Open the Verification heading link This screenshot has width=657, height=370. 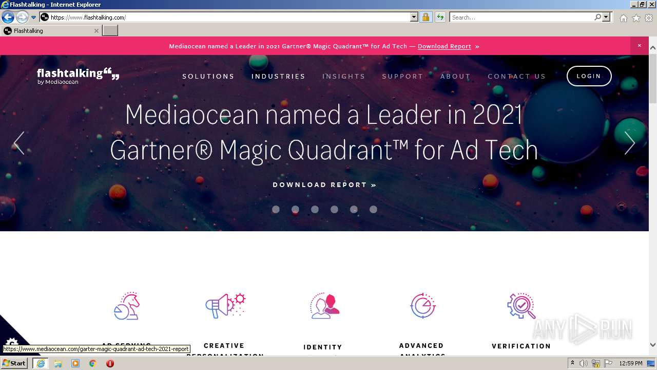click(x=521, y=346)
